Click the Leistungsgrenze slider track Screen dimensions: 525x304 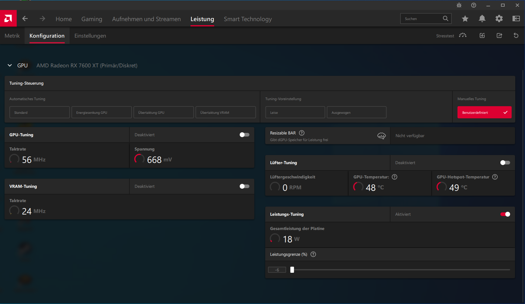pyautogui.click(x=401, y=270)
